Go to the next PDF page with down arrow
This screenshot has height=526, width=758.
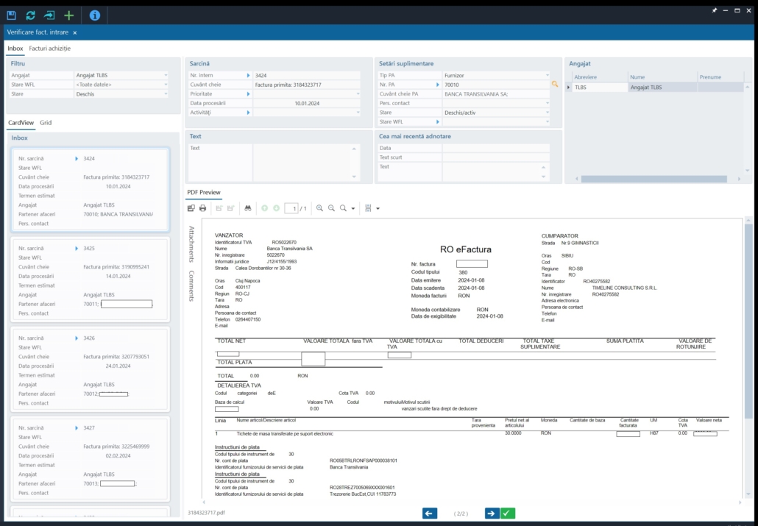(276, 208)
